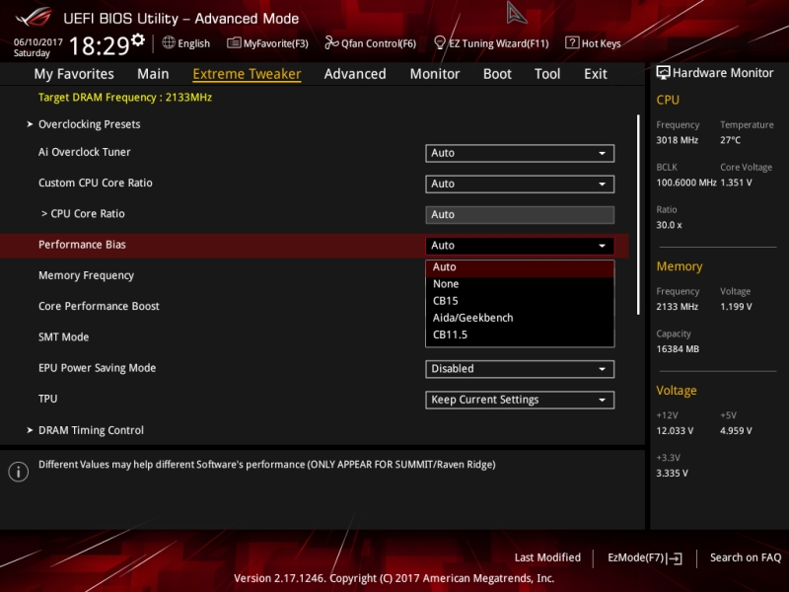Open the TPU Keep Current Settings dropdown
The image size is (789, 592).
pos(520,400)
